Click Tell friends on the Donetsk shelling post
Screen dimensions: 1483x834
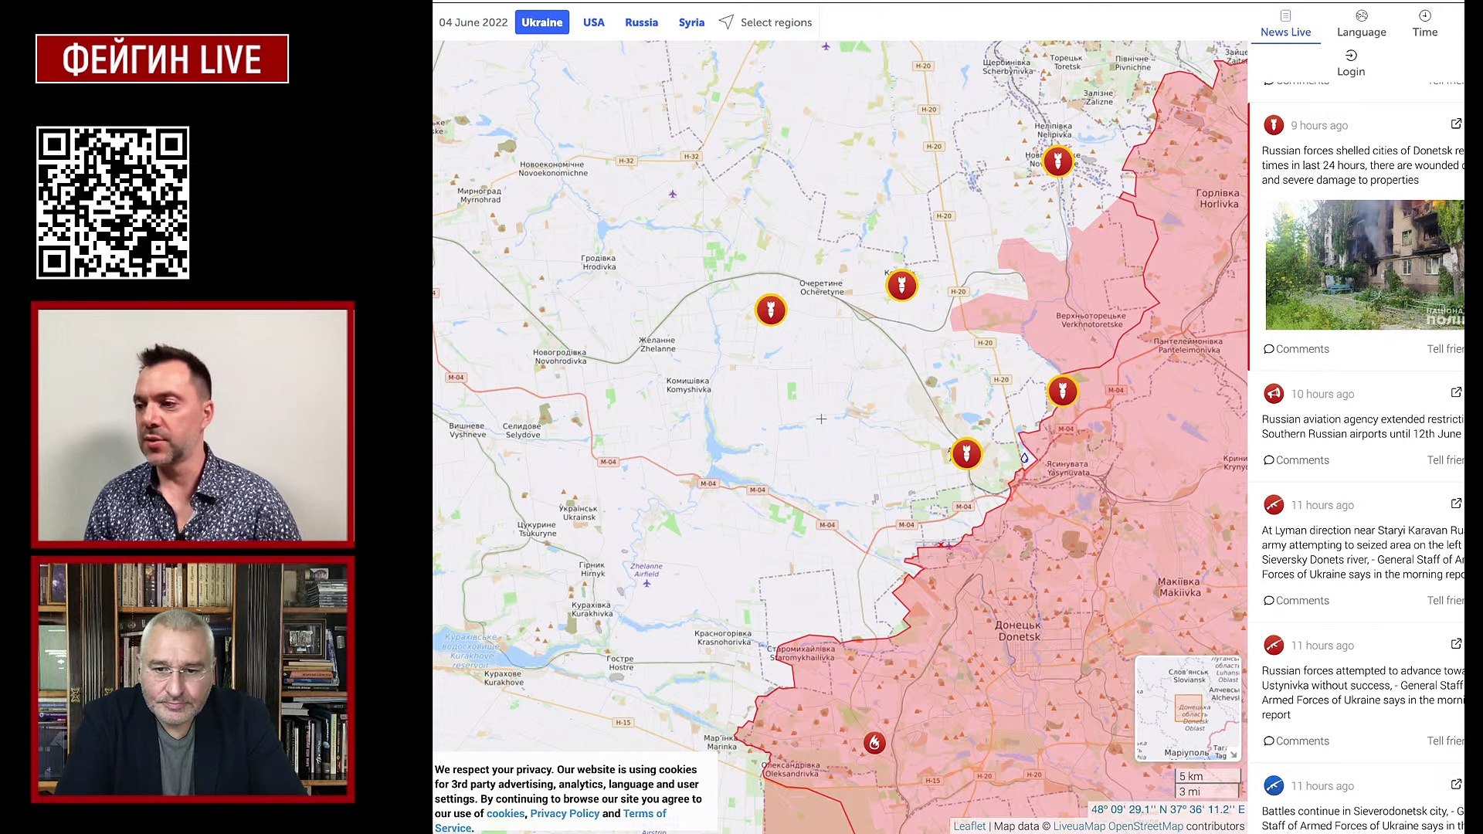pyautogui.click(x=1445, y=349)
